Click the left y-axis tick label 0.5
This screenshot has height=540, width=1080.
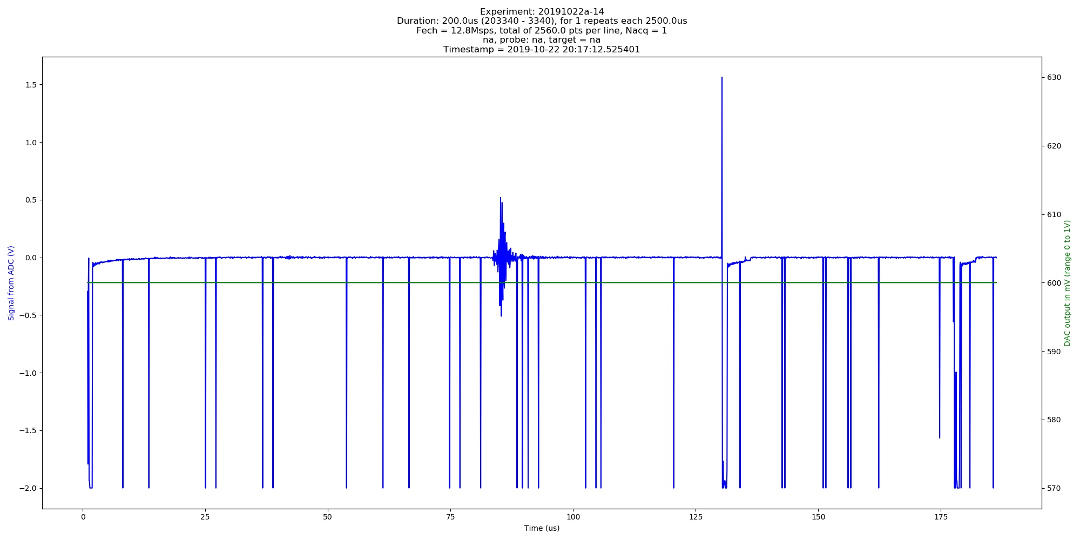pyautogui.click(x=31, y=200)
